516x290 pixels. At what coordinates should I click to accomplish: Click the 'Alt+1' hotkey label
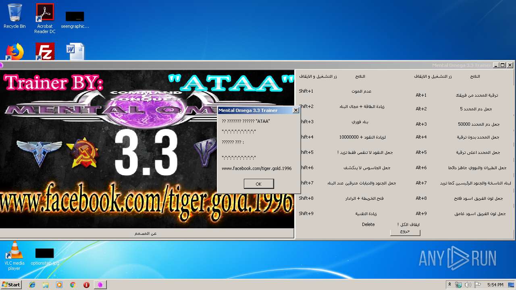(421, 95)
